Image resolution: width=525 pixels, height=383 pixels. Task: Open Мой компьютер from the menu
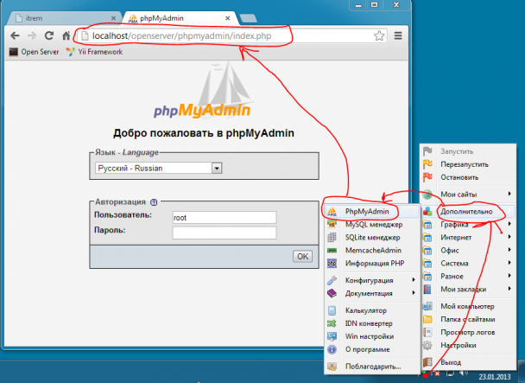click(x=468, y=306)
